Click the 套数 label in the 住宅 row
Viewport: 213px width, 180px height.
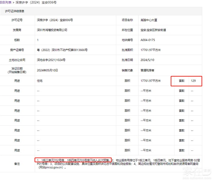[182, 81]
